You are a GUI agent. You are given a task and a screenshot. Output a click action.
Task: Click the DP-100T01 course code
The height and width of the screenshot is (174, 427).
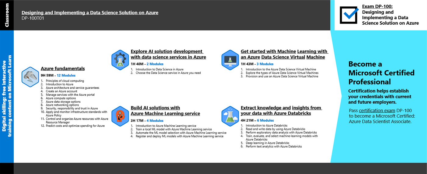click(x=33, y=18)
